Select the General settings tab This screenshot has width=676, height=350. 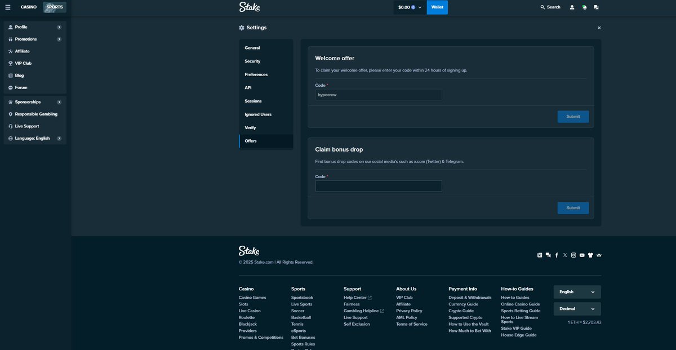[266, 48]
